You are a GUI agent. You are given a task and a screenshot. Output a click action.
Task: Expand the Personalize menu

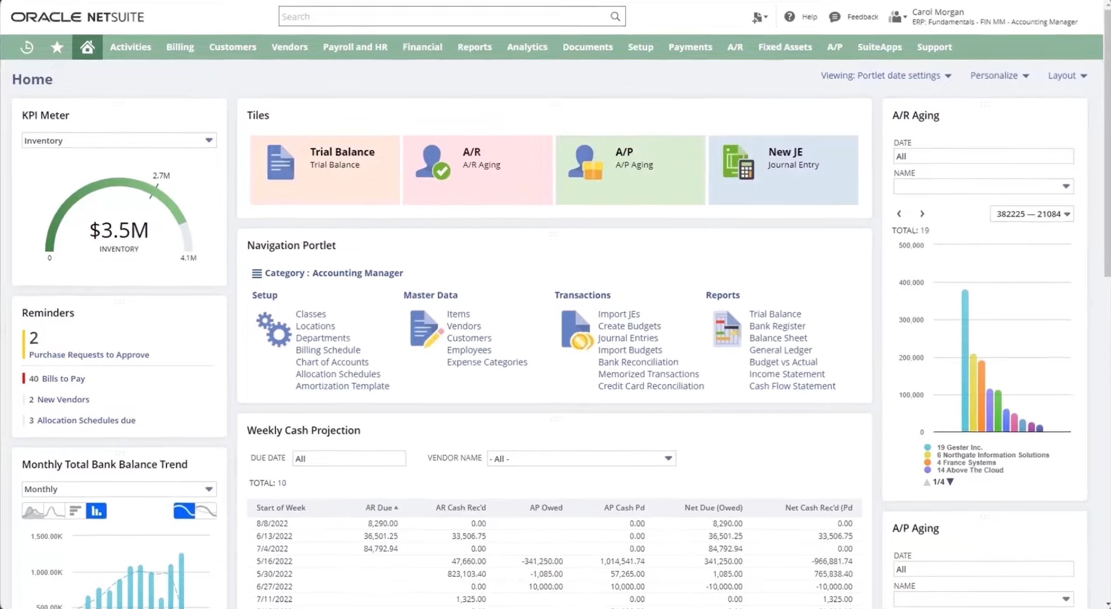coord(999,75)
